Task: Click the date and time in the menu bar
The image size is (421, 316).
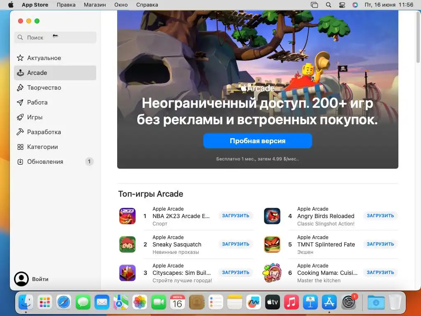Action: (x=389, y=5)
